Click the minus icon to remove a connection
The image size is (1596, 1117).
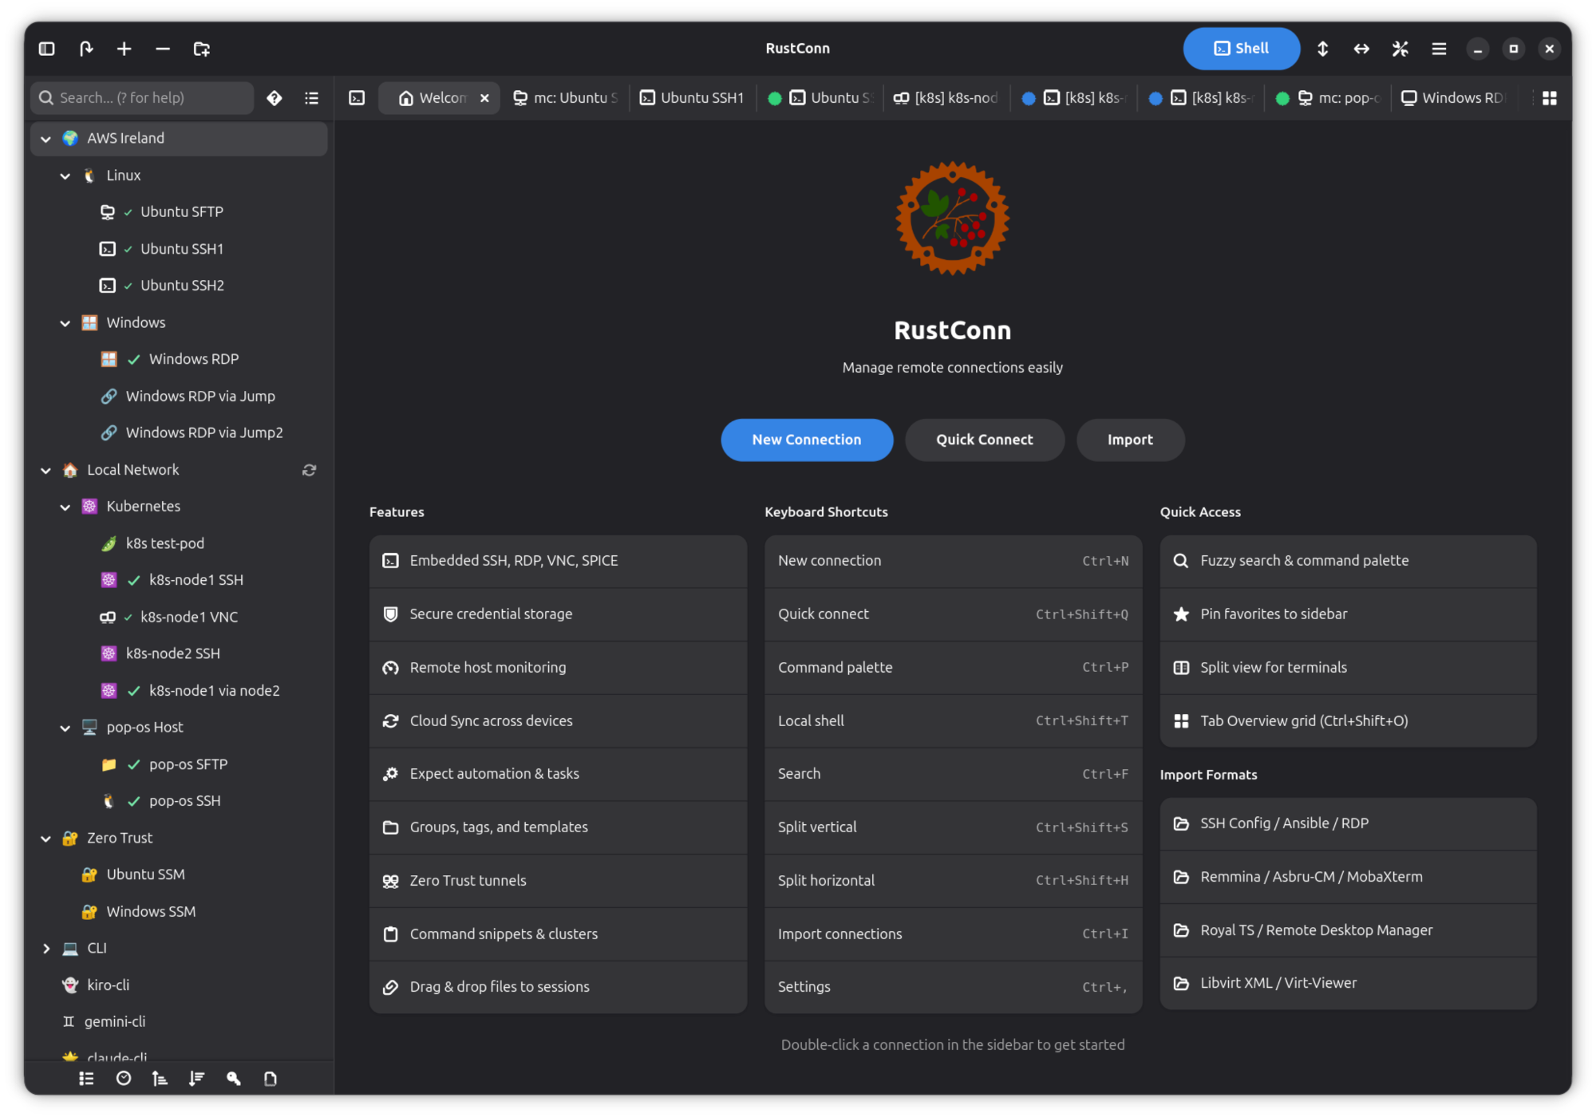pyautogui.click(x=163, y=49)
